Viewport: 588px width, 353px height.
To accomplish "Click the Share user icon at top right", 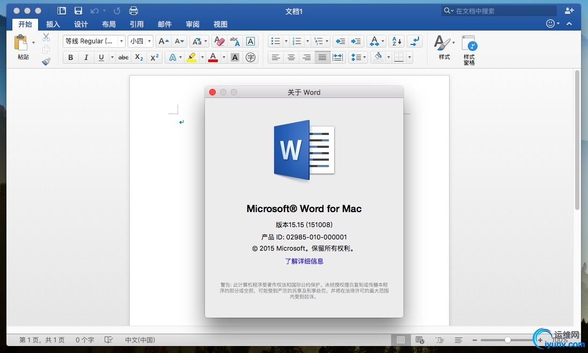I will pos(569,11).
